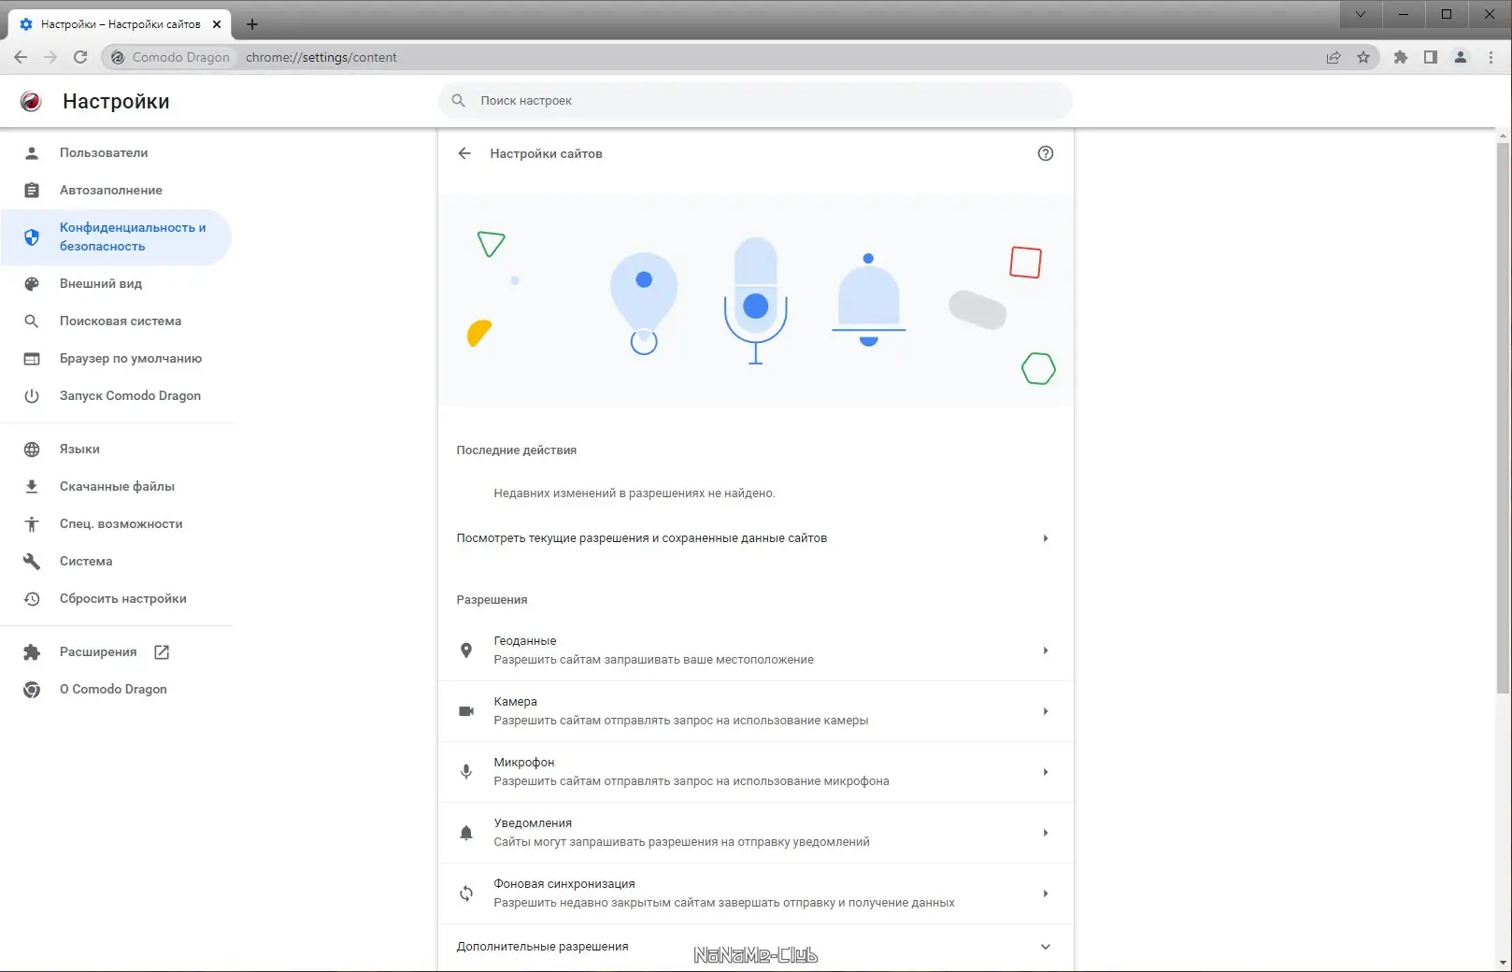
Task: Click the address bar URL chrome://settings/content
Action: click(x=321, y=57)
